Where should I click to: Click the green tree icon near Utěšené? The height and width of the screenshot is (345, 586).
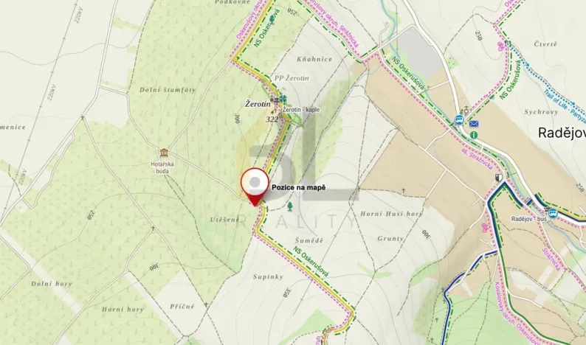pos(290,206)
